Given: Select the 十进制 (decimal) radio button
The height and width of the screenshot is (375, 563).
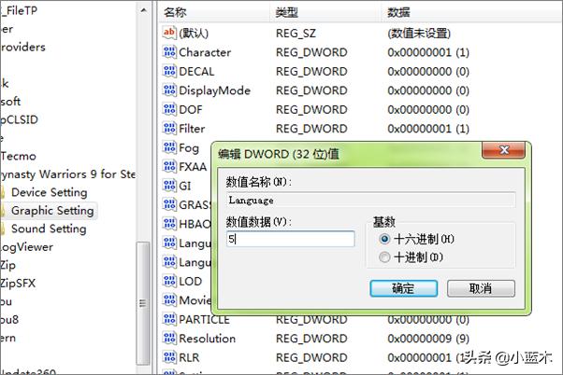Looking at the screenshot, I should 384,257.
